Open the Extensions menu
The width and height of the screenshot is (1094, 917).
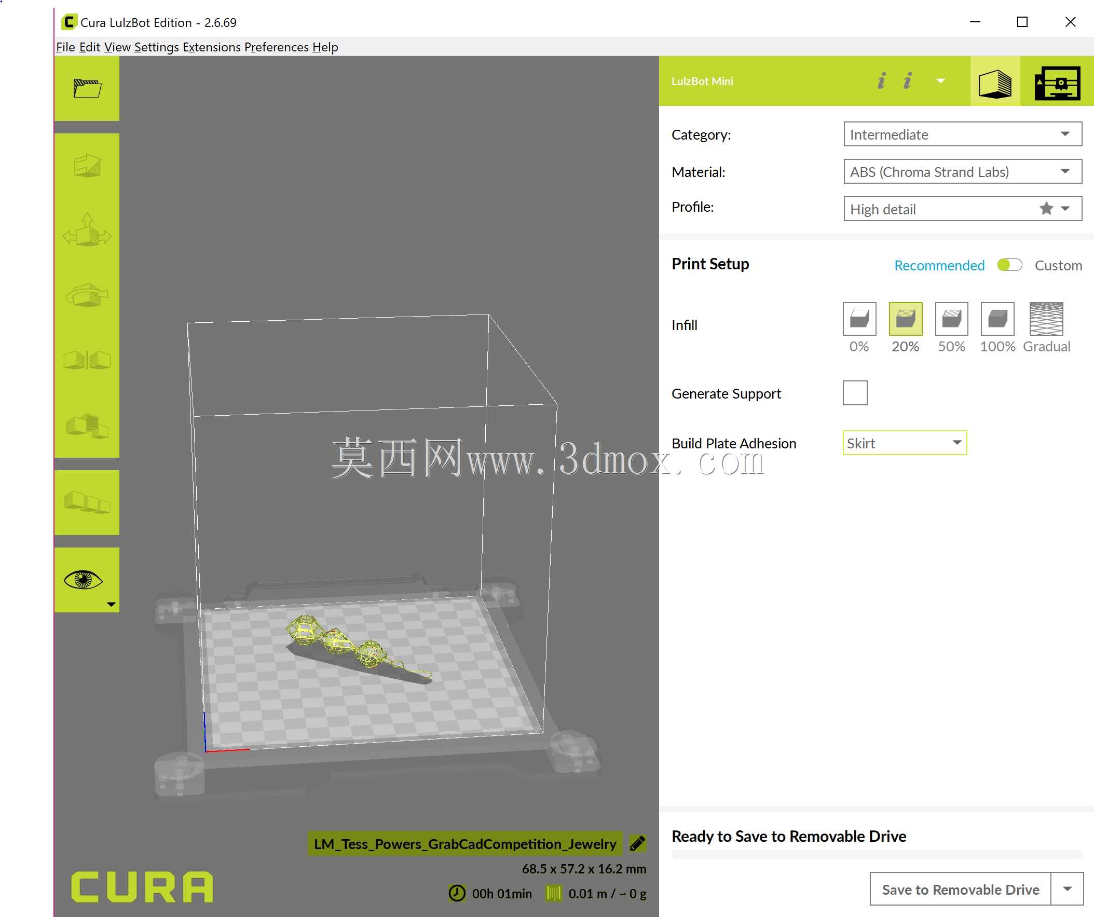coord(212,47)
